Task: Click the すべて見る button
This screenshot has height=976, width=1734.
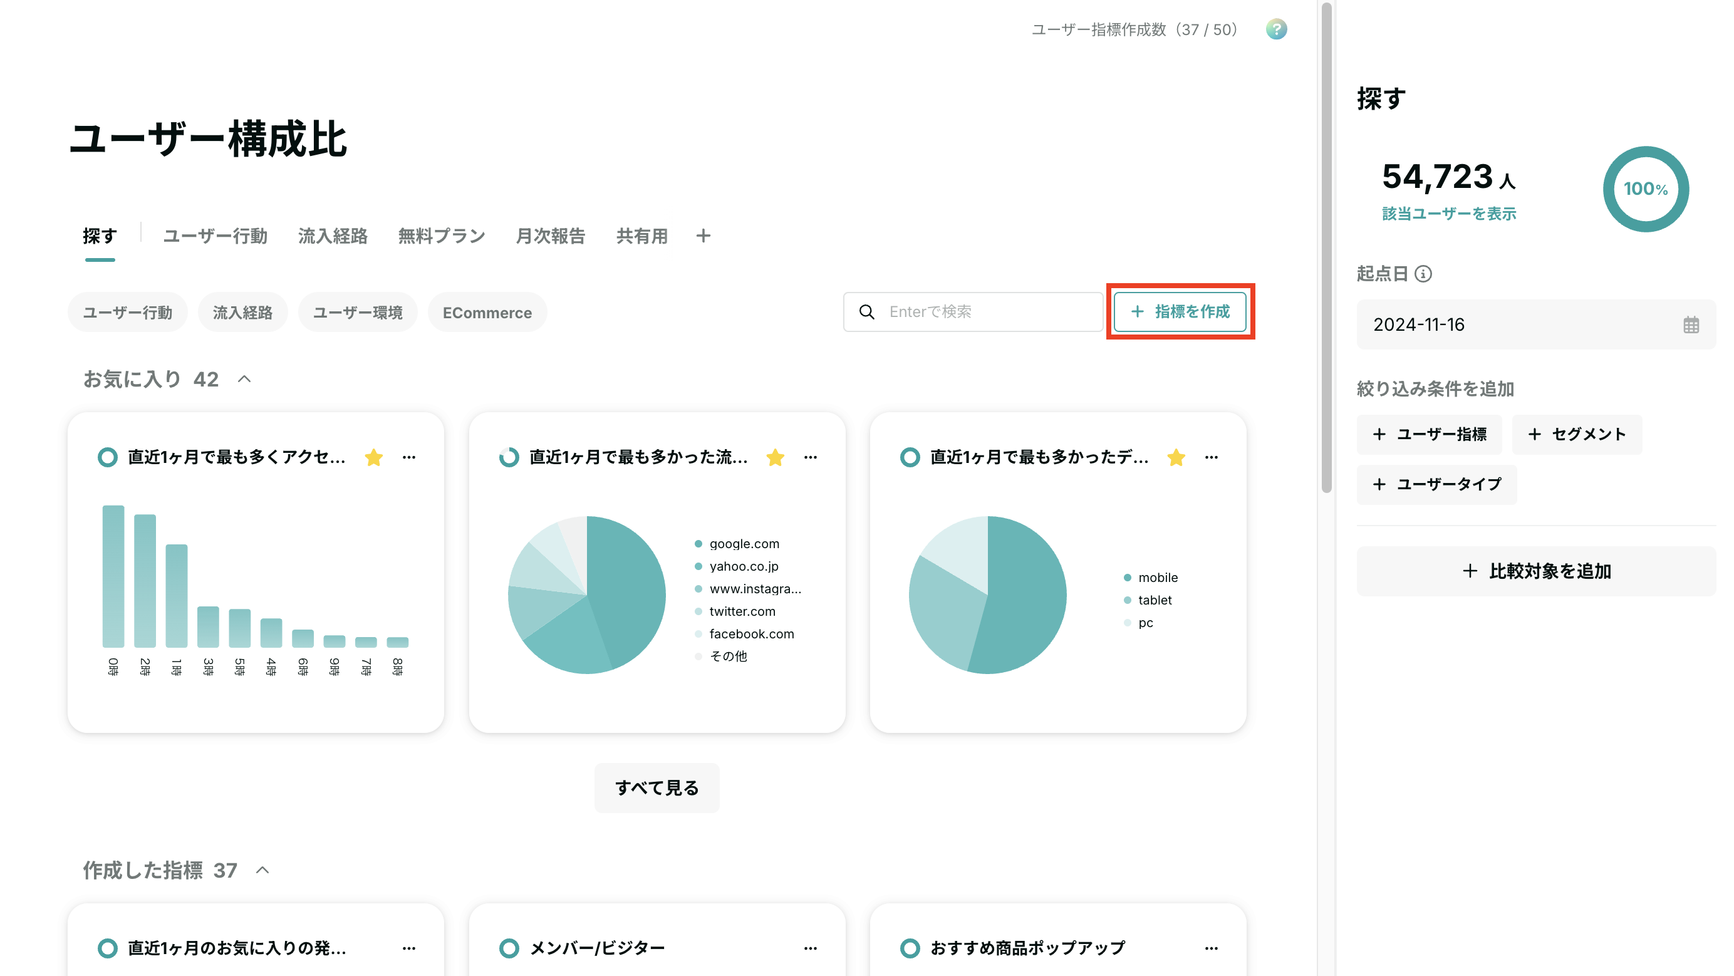Action: [657, 787]
